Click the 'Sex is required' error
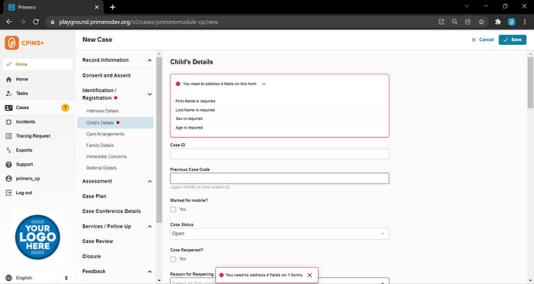The width and height of the screenshot is (534, 284). pos(189,119)
